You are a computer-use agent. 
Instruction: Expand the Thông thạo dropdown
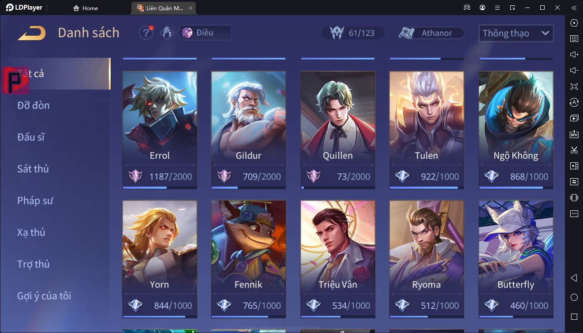click(516, 33)
